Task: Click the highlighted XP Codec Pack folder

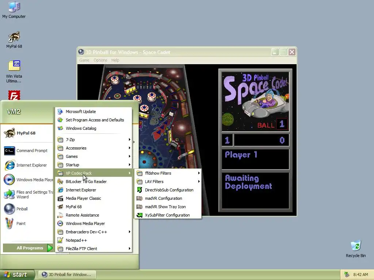Action: pyautogui.click(x=94, y=173)
